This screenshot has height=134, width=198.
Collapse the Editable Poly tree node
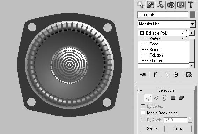pos(142,33)
